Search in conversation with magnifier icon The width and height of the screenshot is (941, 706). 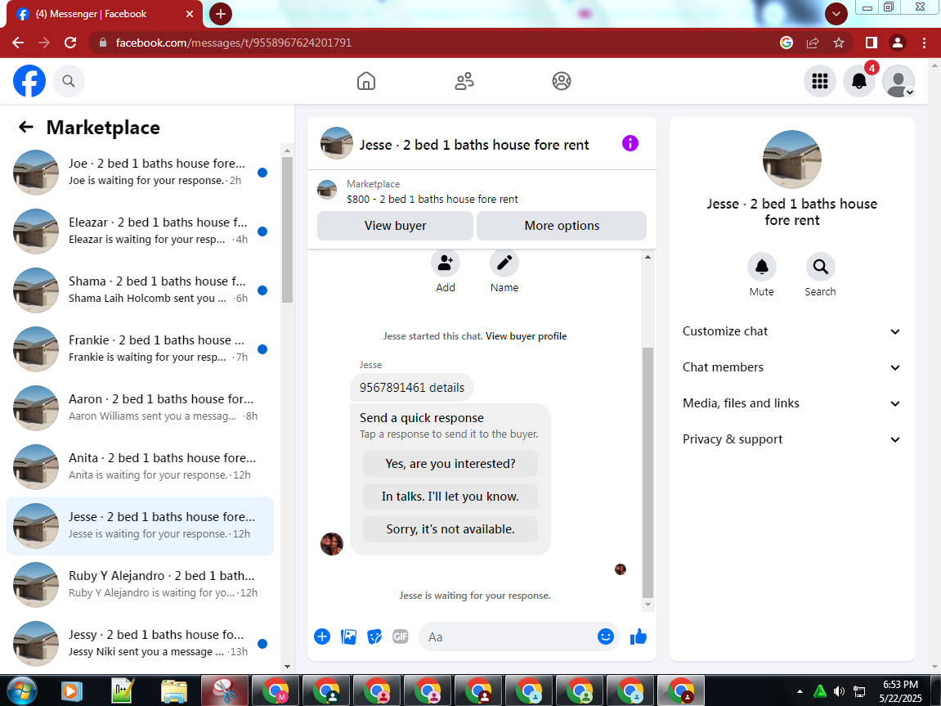click(x=820, y=267)
